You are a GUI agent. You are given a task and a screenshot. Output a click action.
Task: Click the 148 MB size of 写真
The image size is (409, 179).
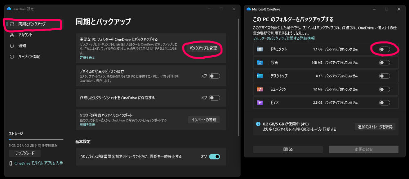click(x=317, y=63)
